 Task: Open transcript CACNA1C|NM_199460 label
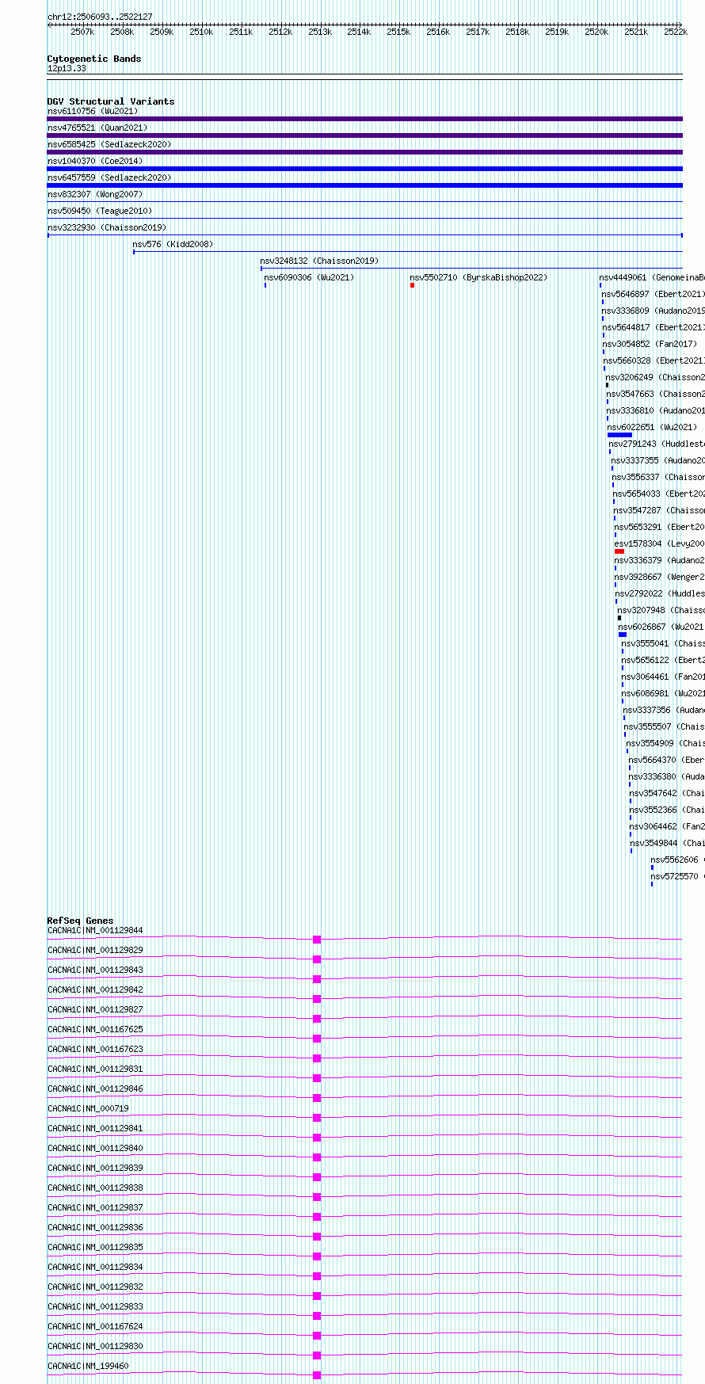pos(88,1367)
